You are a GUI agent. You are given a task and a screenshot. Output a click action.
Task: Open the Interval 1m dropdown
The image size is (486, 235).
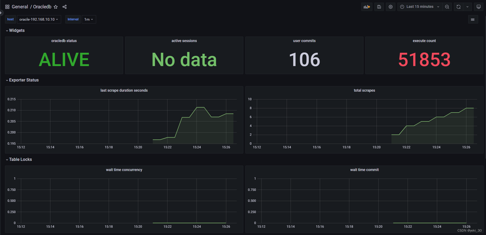(x=89, y=19)
